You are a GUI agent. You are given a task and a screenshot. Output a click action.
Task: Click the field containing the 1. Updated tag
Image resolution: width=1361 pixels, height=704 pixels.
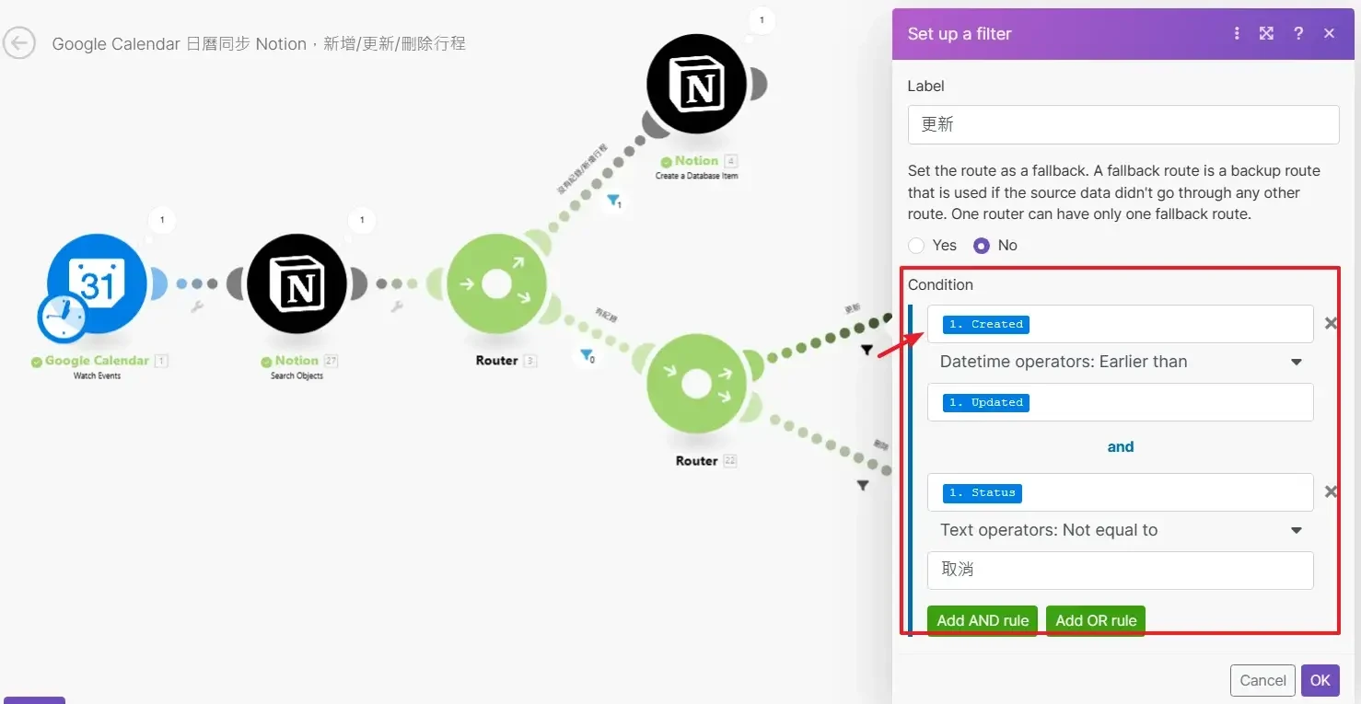pyautogui.click(x=1121, y=402)
